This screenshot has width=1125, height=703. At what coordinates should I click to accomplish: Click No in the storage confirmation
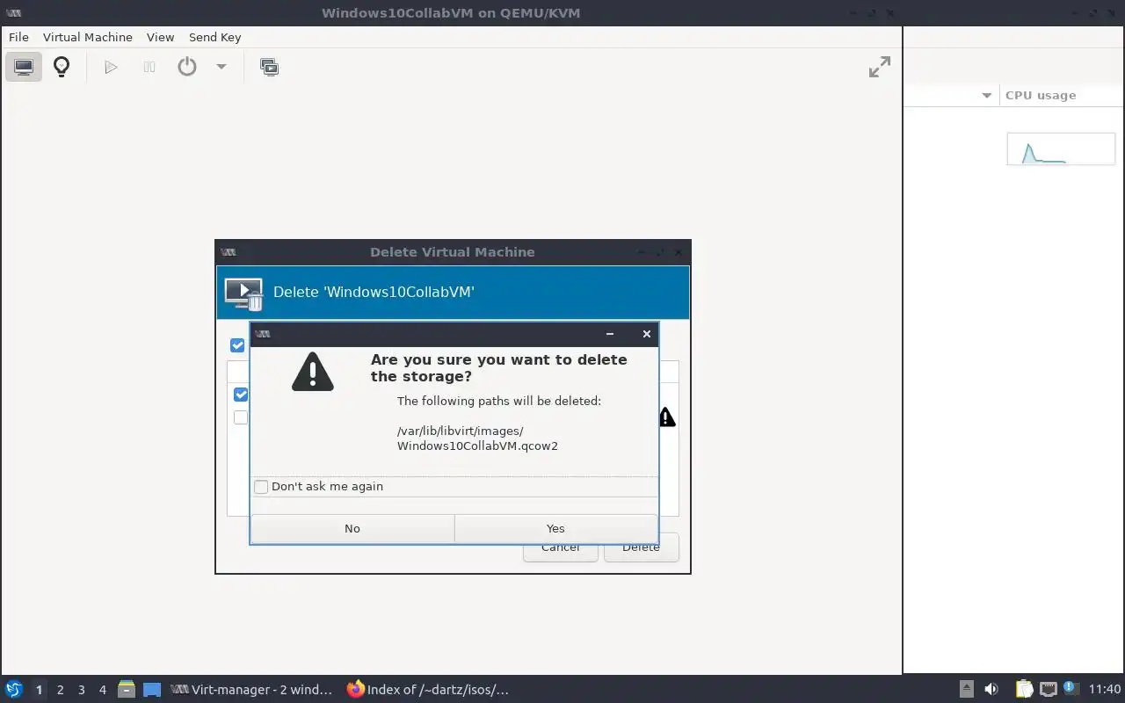(x=352, y=528)
